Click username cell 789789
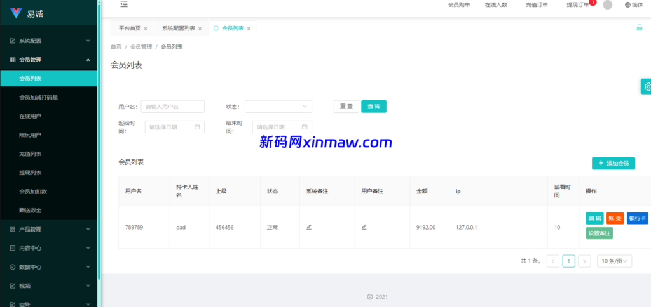Viewport: 651px width, 307px height. point(134,227)
